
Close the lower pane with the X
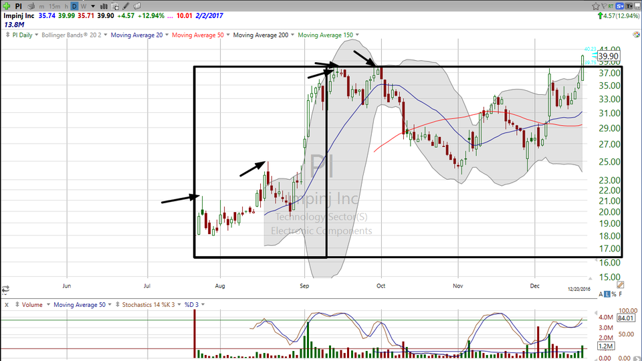(x=6, y=305)
